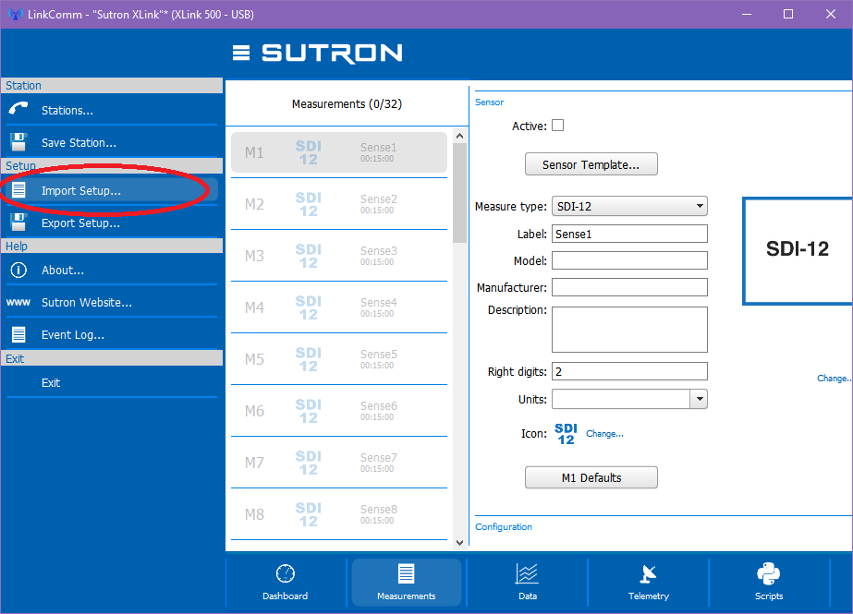Click the Save Station floppy disk icon
This screenshot has height=614, width=853.
pos(18,142)
